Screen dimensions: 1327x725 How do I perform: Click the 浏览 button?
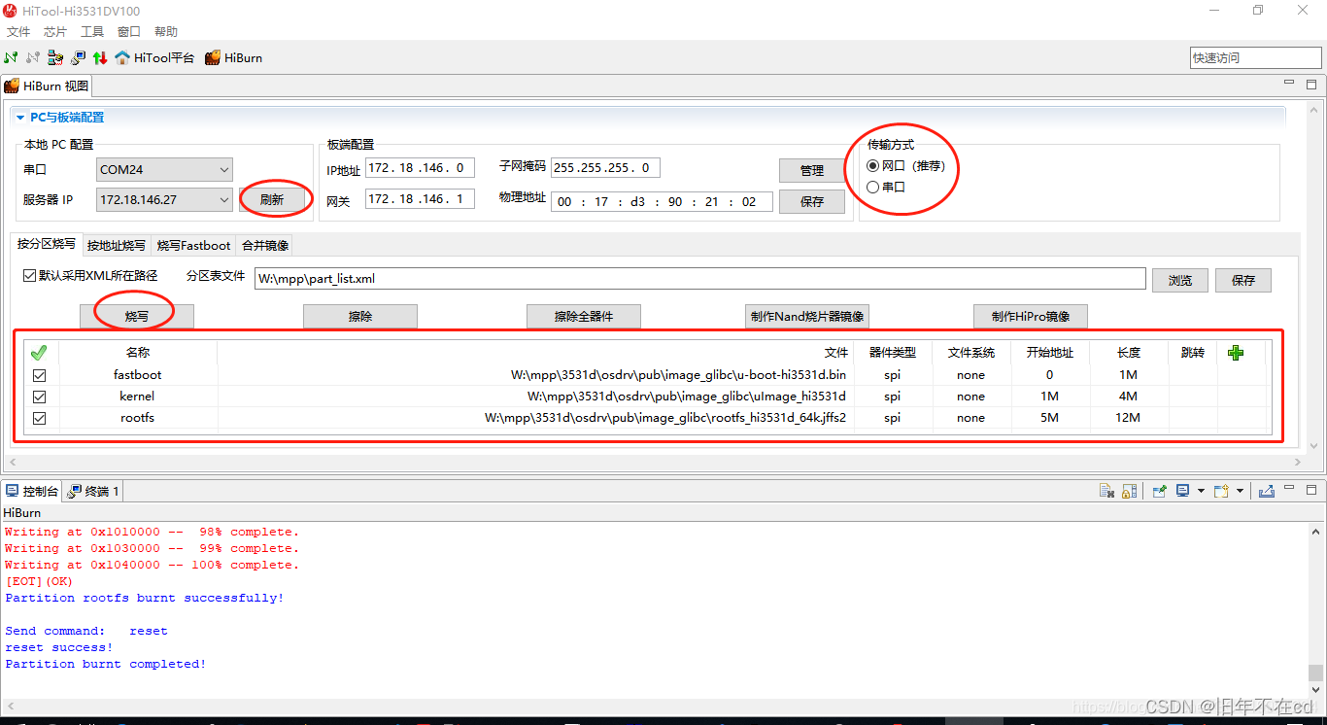(x=1180, y=280)
